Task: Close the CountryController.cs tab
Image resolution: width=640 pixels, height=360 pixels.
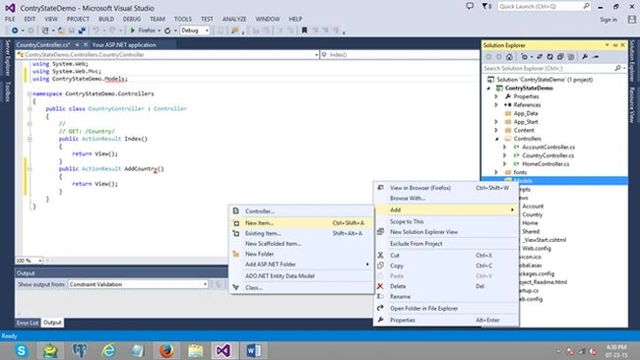Action: pos(86,45)
